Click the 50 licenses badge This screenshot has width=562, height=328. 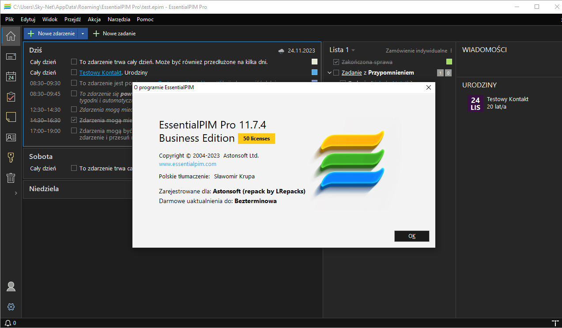click(x=256, y=139)
